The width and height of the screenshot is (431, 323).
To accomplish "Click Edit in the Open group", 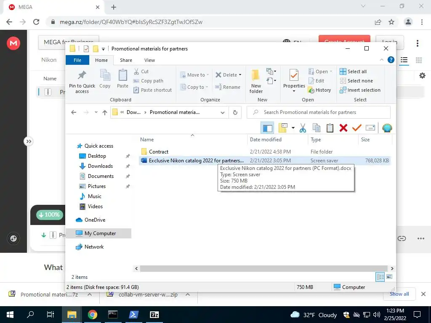I will (x=317, y=81).
